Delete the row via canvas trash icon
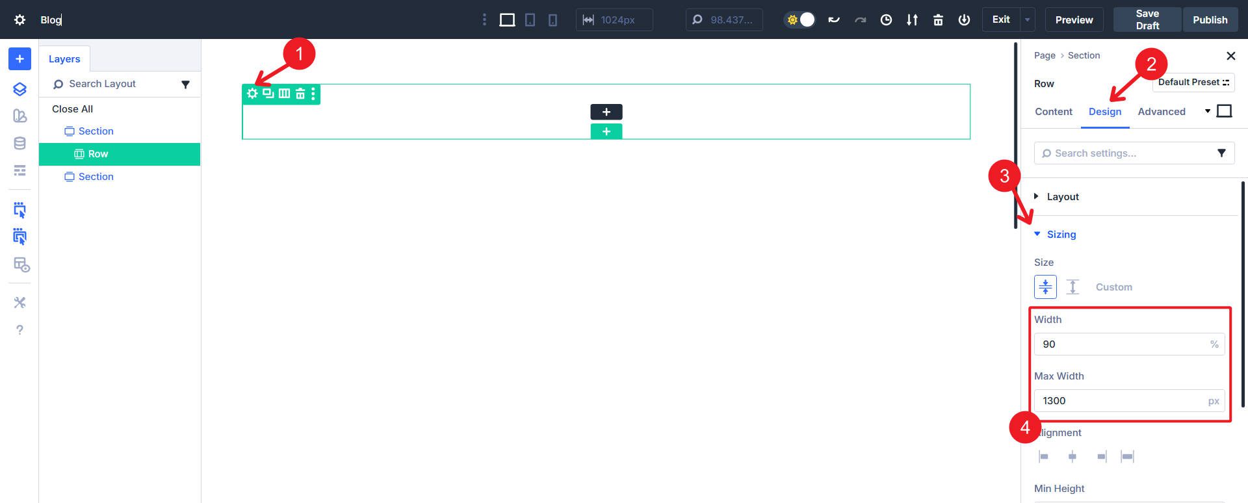This screenshot has height=503, width=1248. (x=300, y=94)
